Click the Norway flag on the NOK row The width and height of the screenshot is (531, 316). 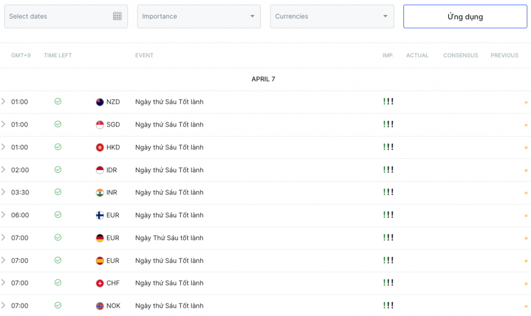pyautogui.click(x=99, y=306)
